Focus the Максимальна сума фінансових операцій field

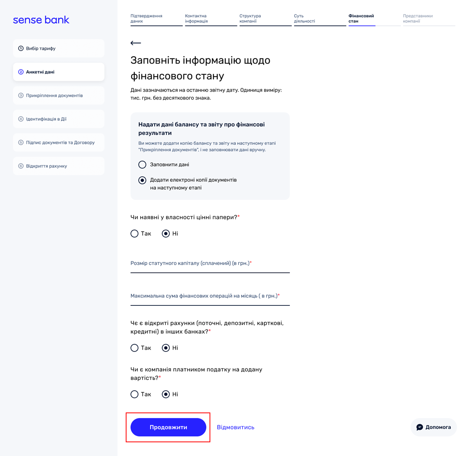click(x=210, y=296)
